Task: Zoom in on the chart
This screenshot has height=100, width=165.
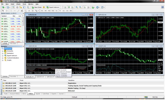Action: pos(77,7)
